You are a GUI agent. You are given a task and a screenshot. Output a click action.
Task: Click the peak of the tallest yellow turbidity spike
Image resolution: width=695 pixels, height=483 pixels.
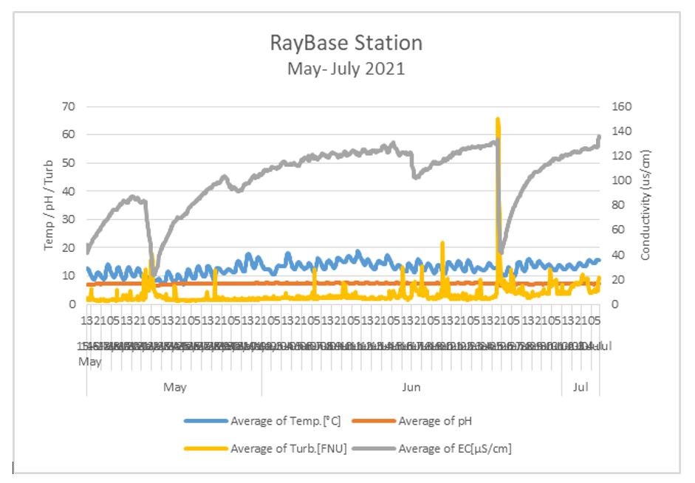click(x=498, y=119)
